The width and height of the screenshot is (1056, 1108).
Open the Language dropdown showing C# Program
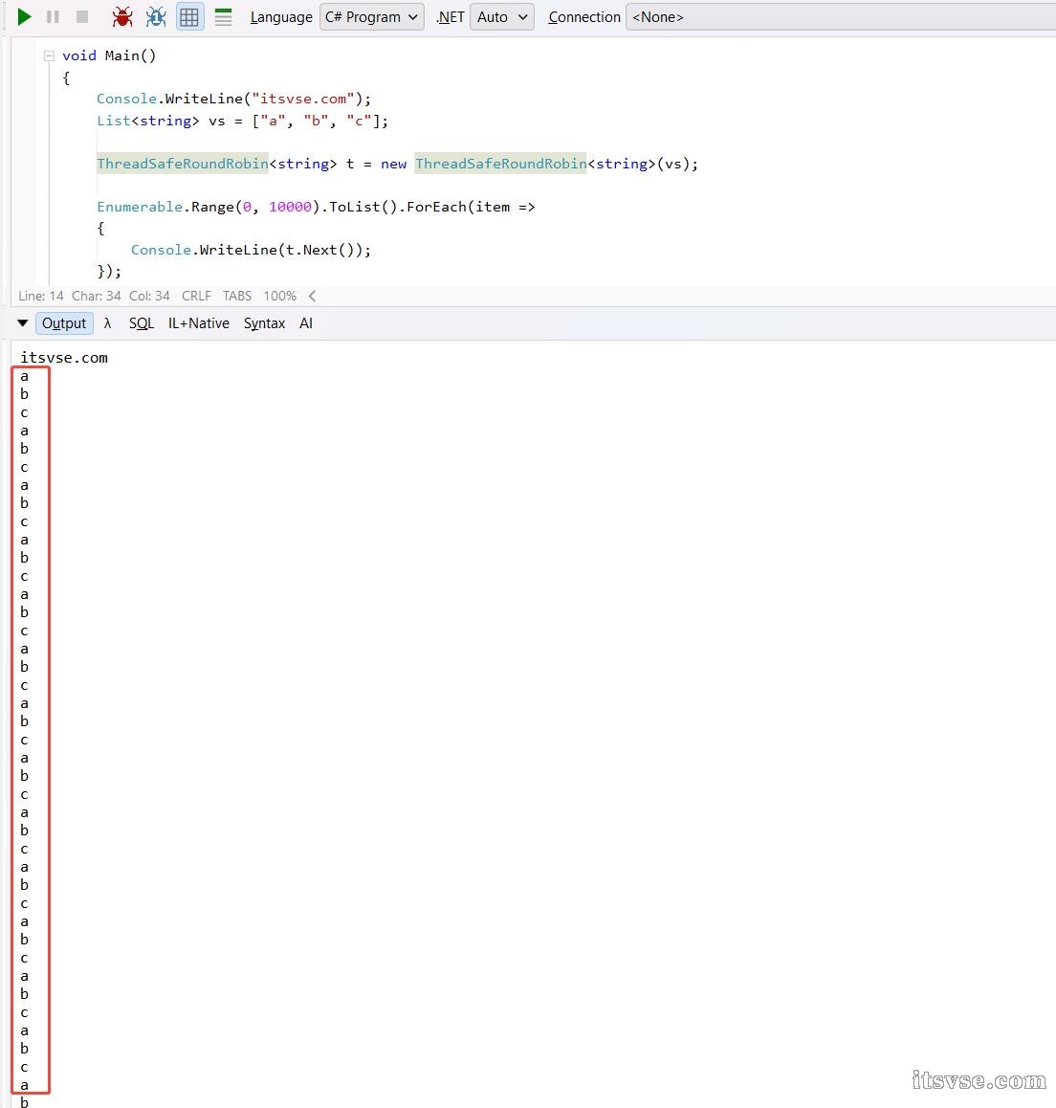point(371,16)
